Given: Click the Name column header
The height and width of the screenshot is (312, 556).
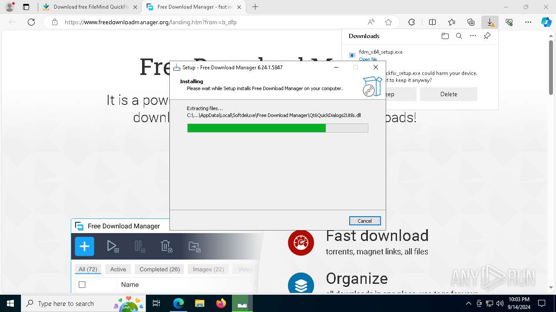Looking at the screenshot, I should click(x=130, y=285).
